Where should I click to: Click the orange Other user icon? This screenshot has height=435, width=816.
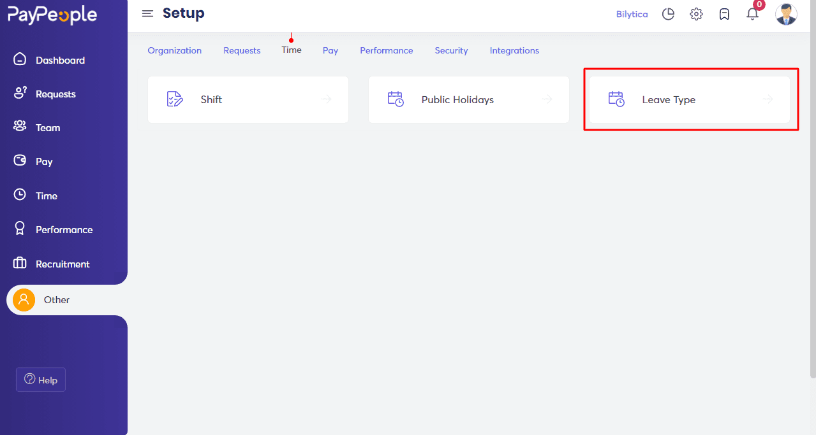click(24, 299)
